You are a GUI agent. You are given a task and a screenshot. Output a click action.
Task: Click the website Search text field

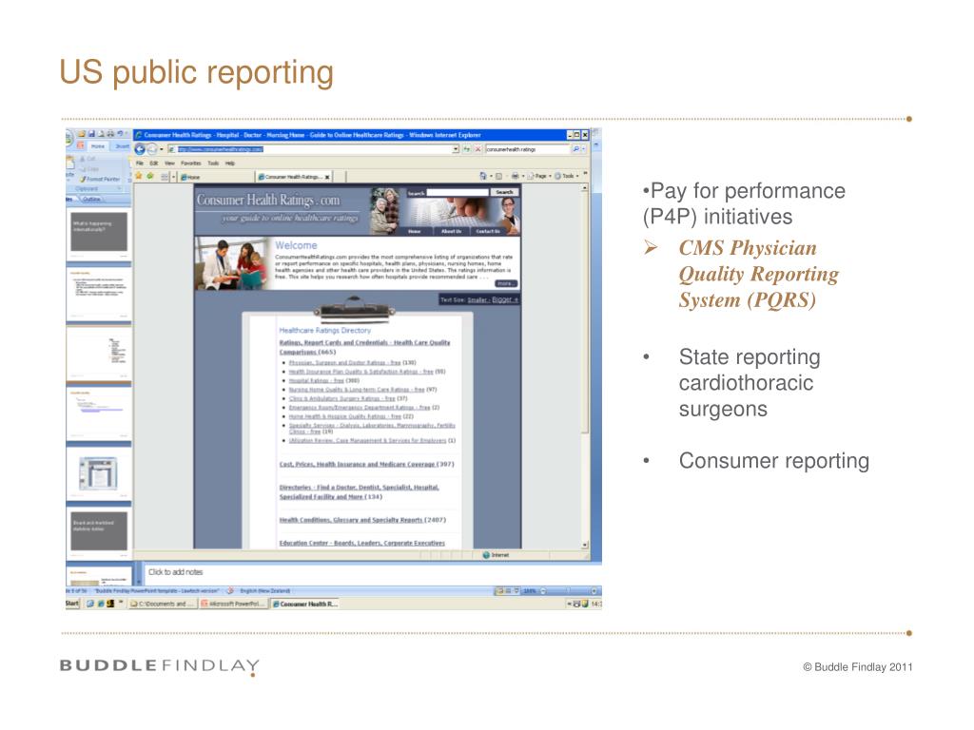[x=458, y=192]
